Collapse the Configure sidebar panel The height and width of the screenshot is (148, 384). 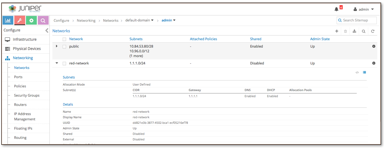pos(47,30)
